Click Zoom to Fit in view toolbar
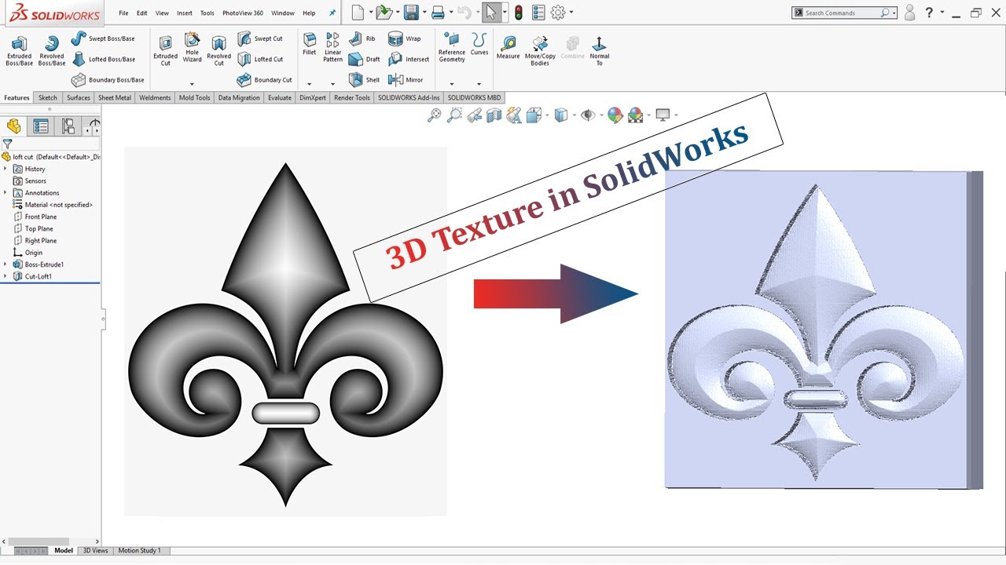Viewport: 1006px width, 565px height. click(435, 115)
